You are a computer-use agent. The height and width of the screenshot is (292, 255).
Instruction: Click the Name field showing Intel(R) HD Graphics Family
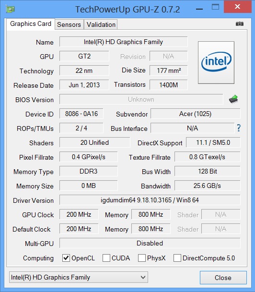click(123, 42)
